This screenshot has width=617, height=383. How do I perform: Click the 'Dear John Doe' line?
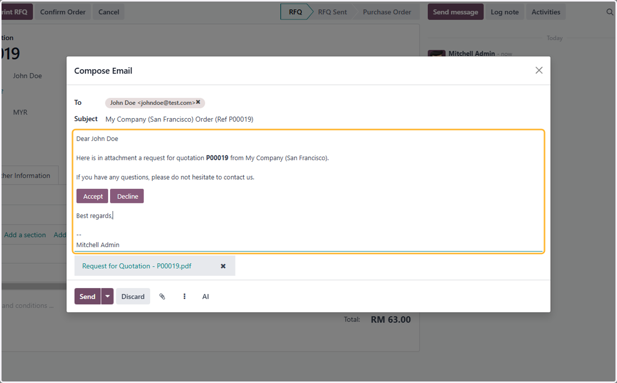point(97,139)
